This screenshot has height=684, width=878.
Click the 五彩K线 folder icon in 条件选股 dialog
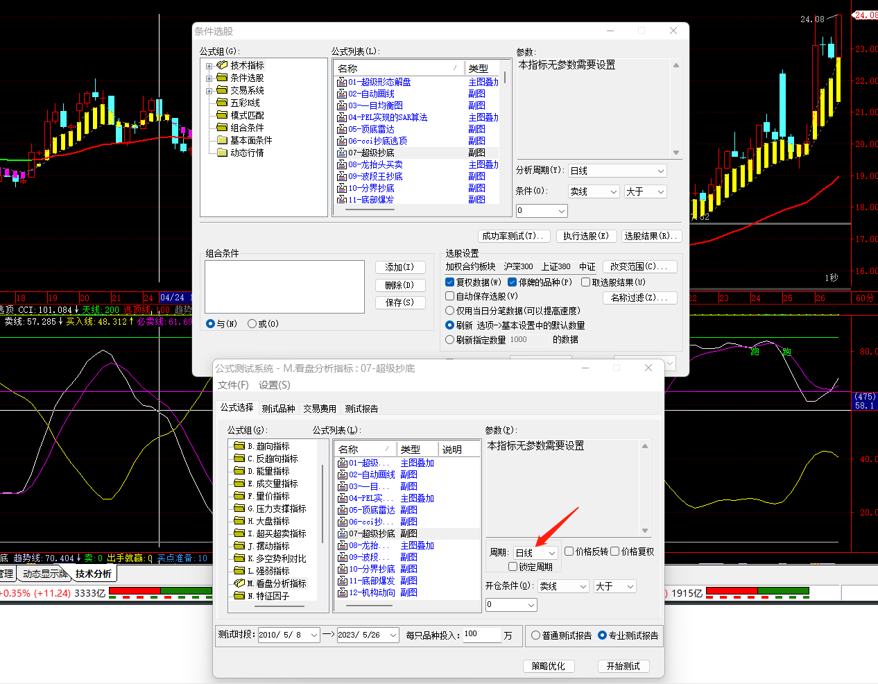pyautogui.click(x=222, y=103)
